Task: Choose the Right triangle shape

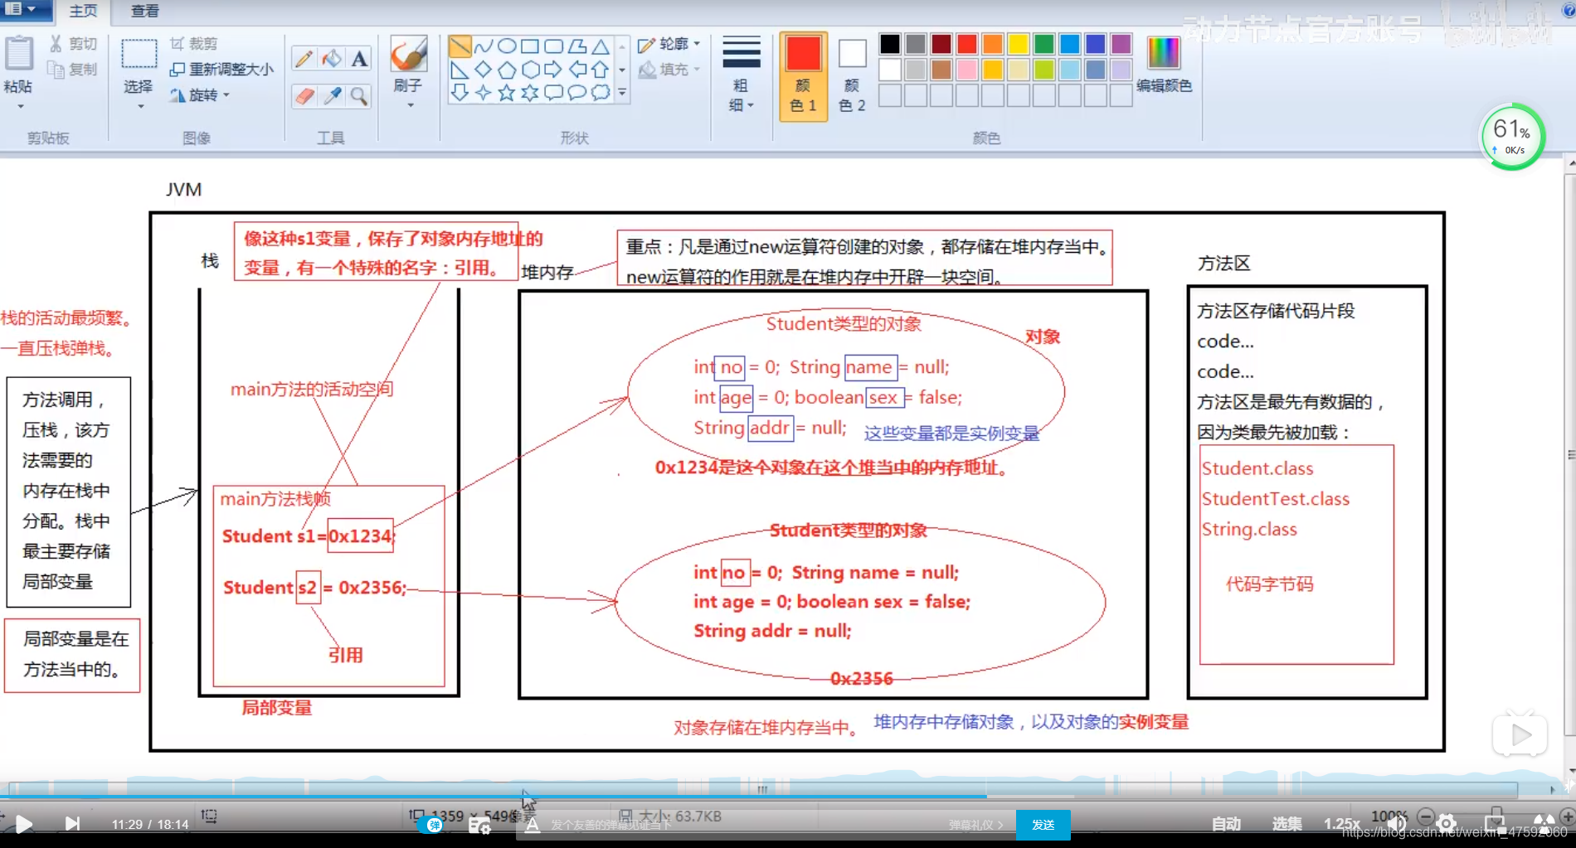Action: coord(460,70)
